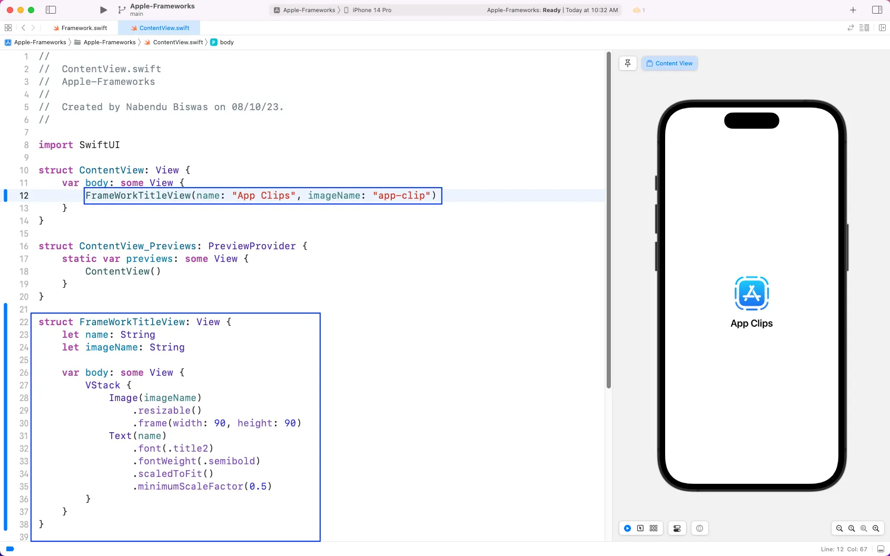Click the .frame width height modifier
Viewport: 890px width, 556px height.
tap(217, 423)
